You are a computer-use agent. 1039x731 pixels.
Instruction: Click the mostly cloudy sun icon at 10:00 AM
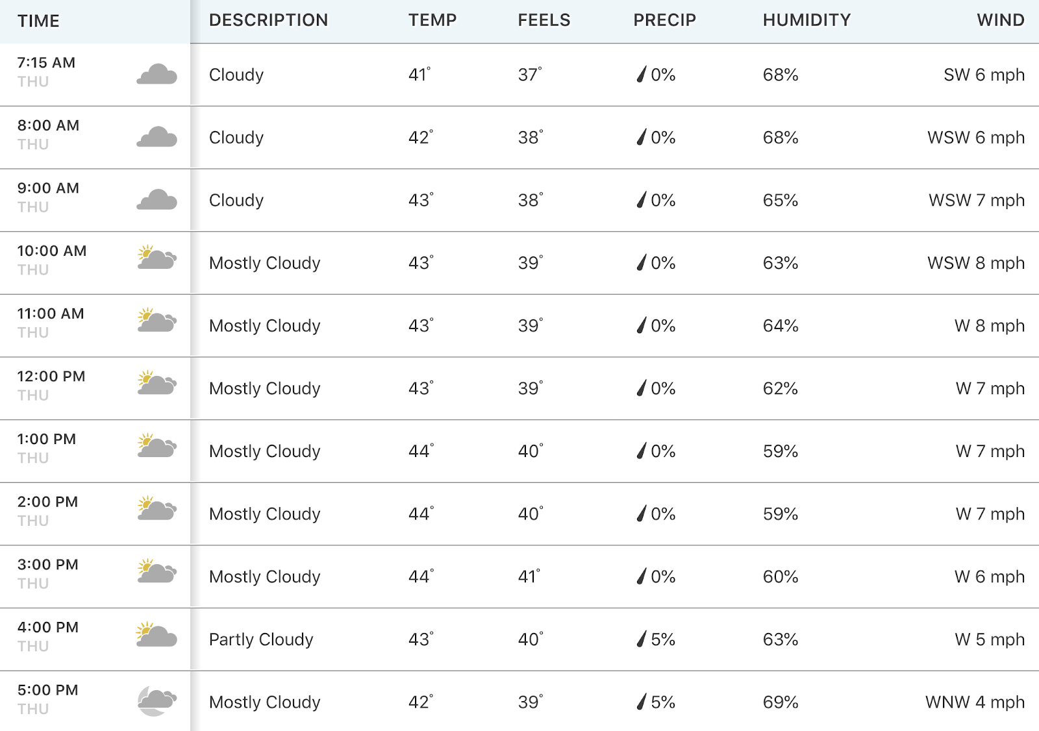(x=156, y=258)
